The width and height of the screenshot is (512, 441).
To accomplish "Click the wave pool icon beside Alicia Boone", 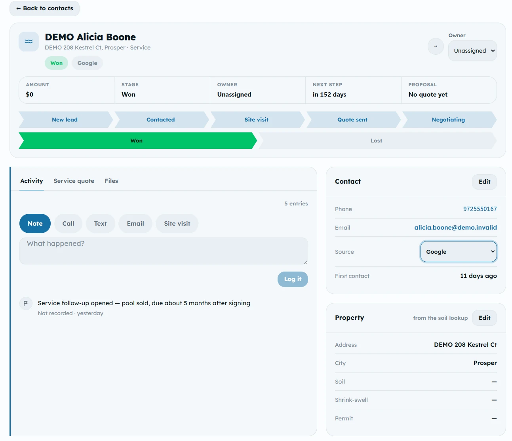I will click(29, 42).
